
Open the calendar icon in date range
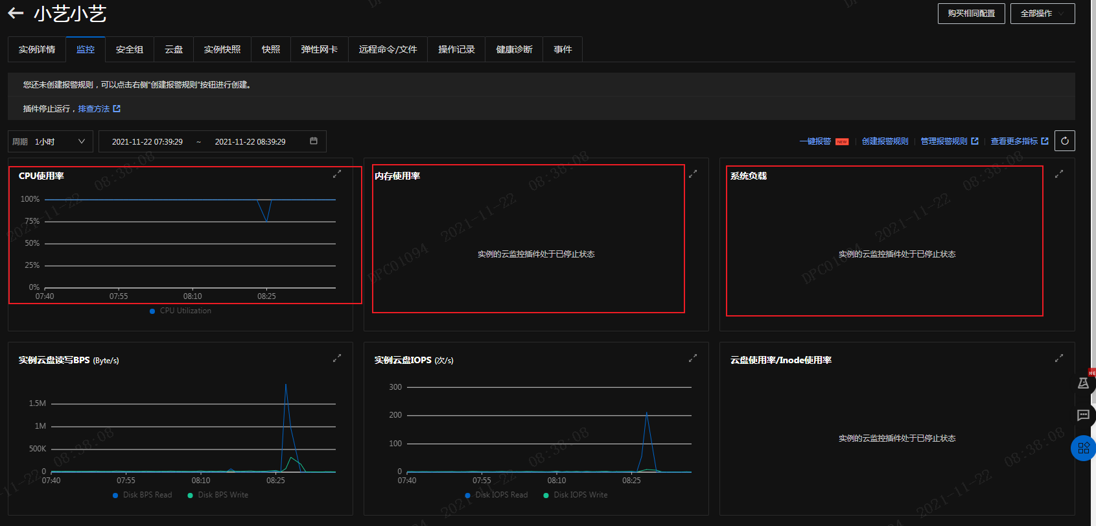click(x=314, y=141)
